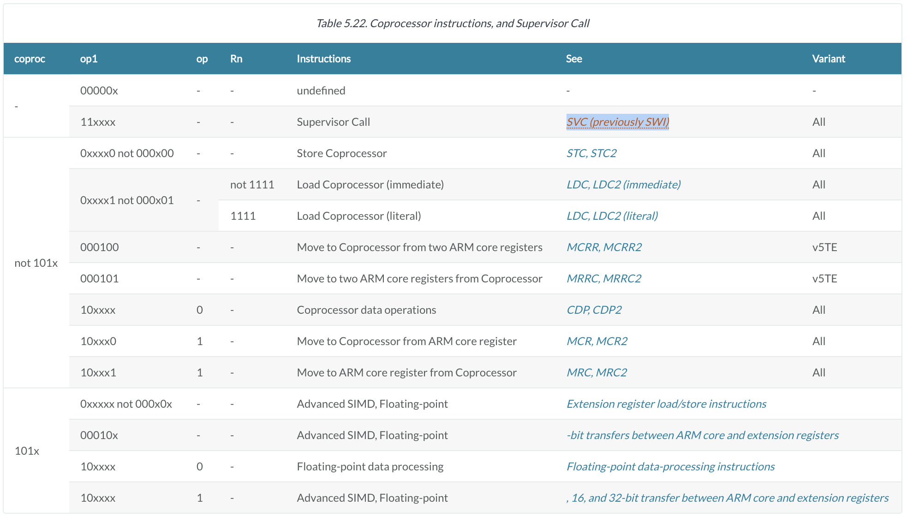The width and height of the screenshot is (907, 516).
Task: Click the 00010x op1 cell
Action: click(x=99, y=435)
